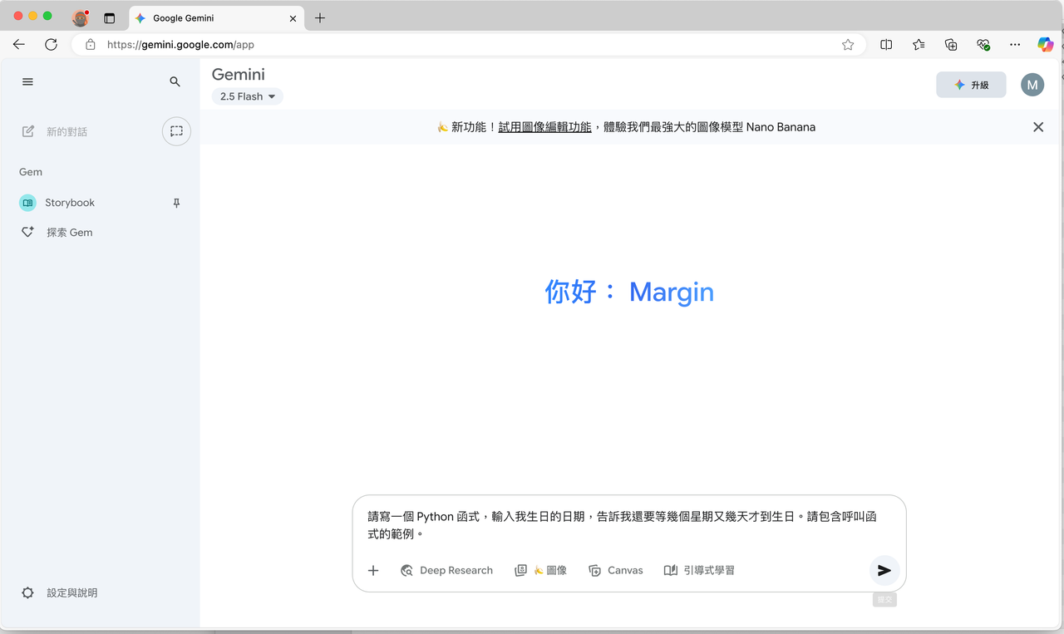This screenshot has width=1064, height=634.
Task: Click the plus icon to add files
Action: 373,570
